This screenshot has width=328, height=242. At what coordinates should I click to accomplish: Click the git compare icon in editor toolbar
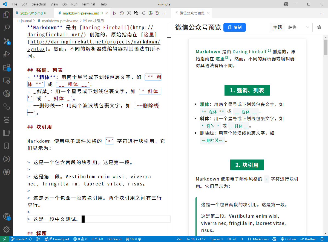[157, 13]
